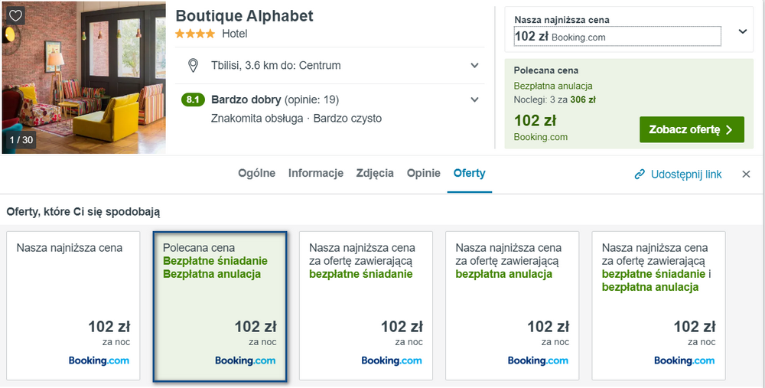Open the Zdjęcia tab
The image size is (765, 388).
pos(375,174)
